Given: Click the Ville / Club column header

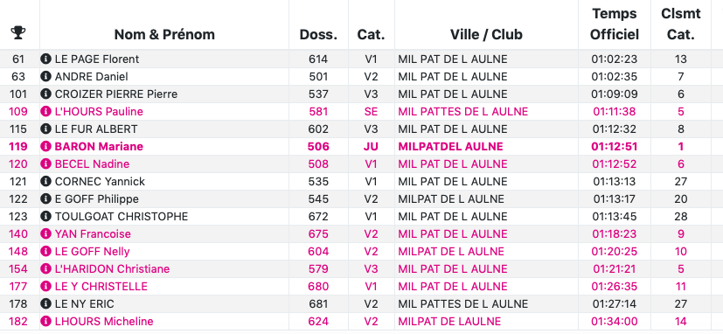Looking at the screenshot, I should coord(486,34).
